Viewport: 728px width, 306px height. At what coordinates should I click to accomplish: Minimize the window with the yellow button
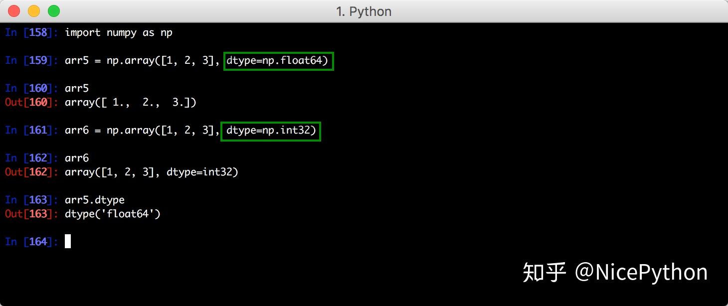tap(34, 11)
